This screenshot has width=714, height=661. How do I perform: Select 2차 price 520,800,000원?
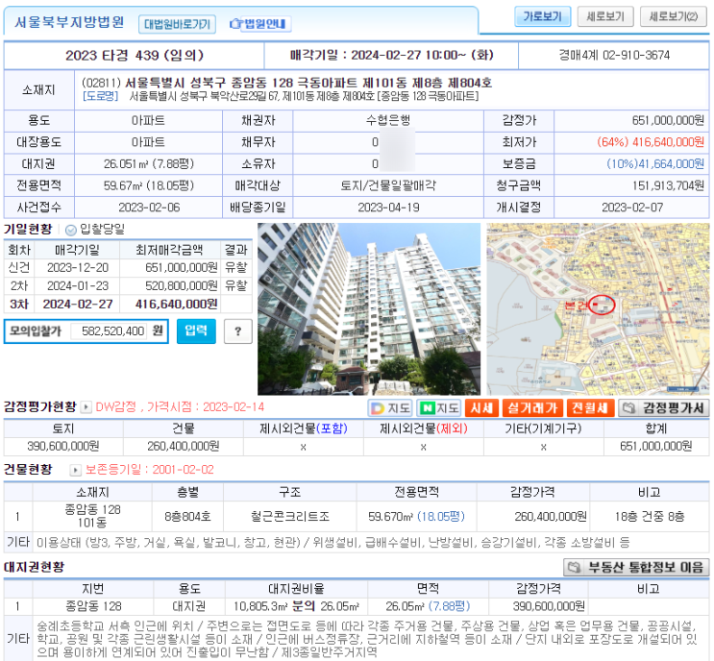point(182,286)
